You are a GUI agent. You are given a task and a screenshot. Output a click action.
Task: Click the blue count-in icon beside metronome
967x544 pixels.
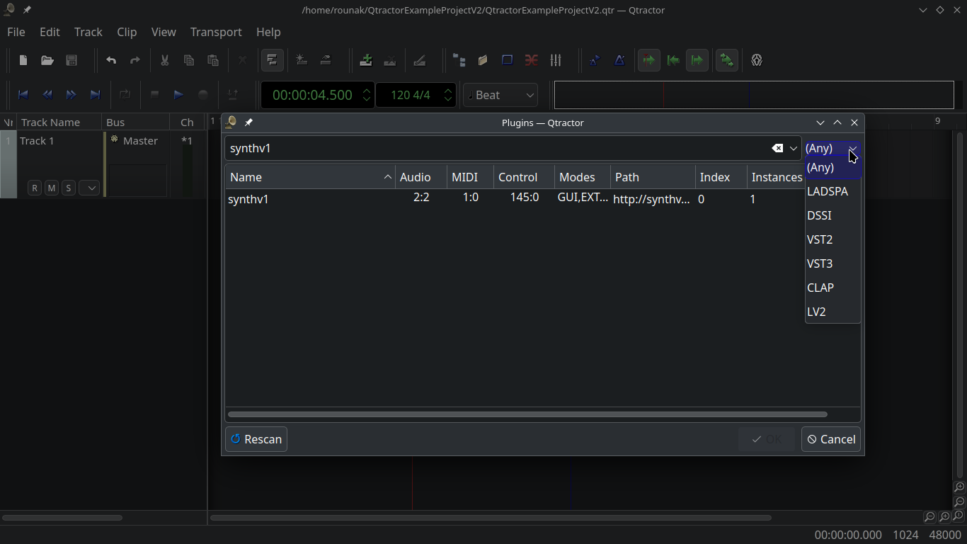(595, 60)
